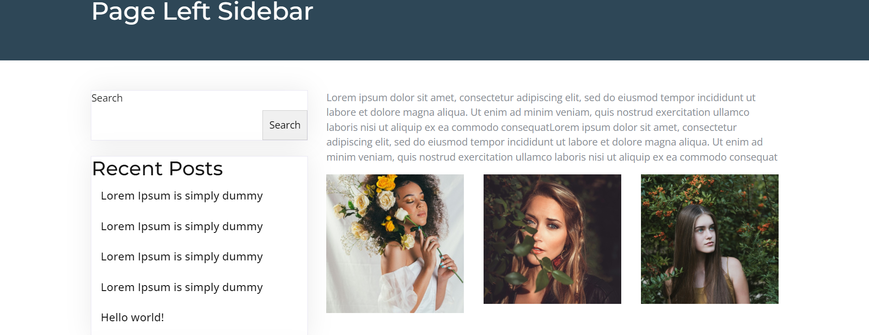Open the photo of woman with flowers in her hair
This screenshot has height=335, width=869.
(x=395, y=243)
